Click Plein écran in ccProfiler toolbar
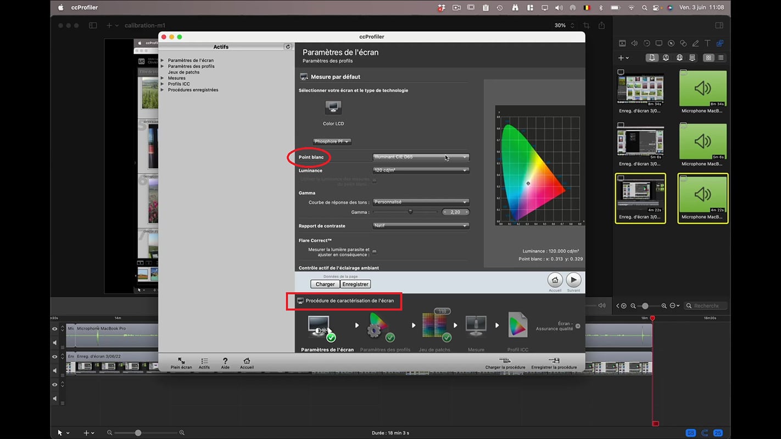This screenshot has width=781, height=439. pos(181,363)
